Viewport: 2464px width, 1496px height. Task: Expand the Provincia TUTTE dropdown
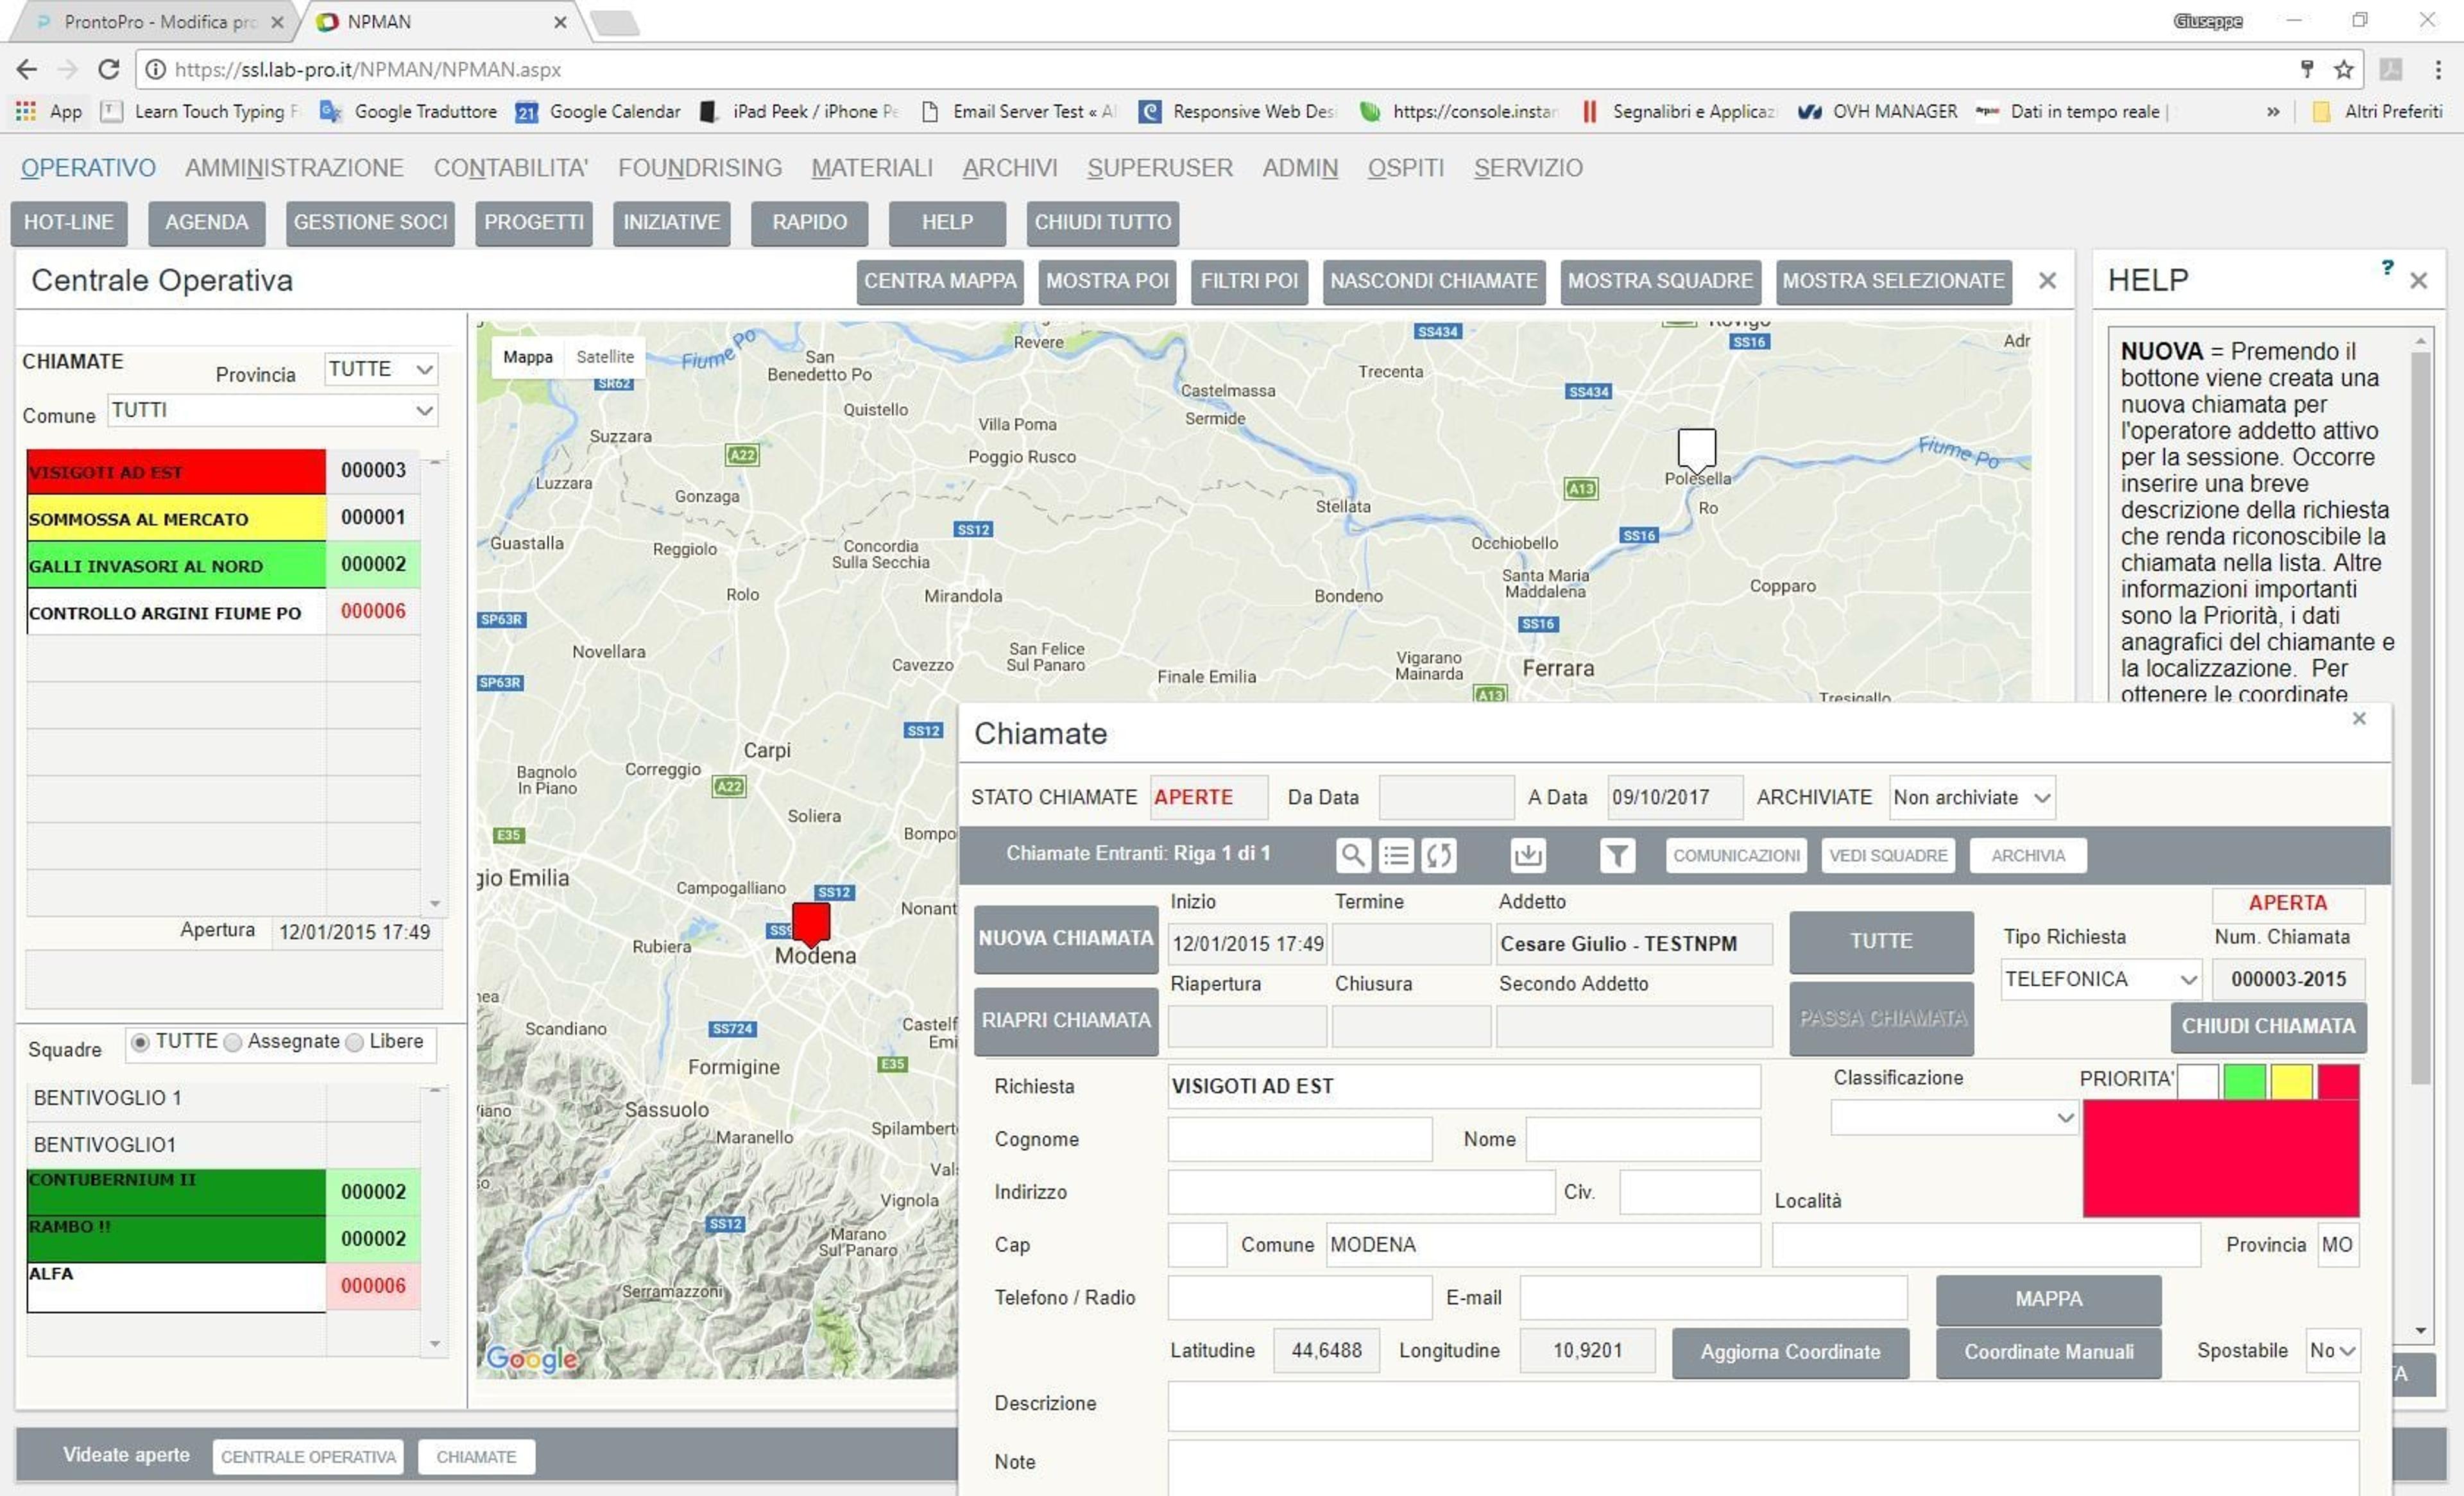381,369
